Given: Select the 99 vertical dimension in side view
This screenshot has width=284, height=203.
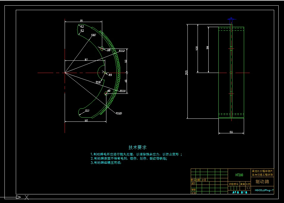Looking at the screenshot, I should click(x=207, y=48).
